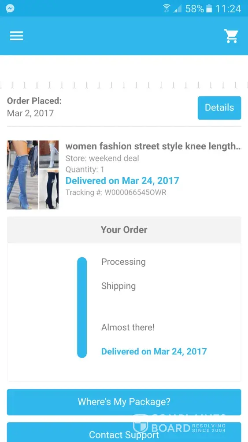Tap the 11:24 clock display

(x=228, y=9)
